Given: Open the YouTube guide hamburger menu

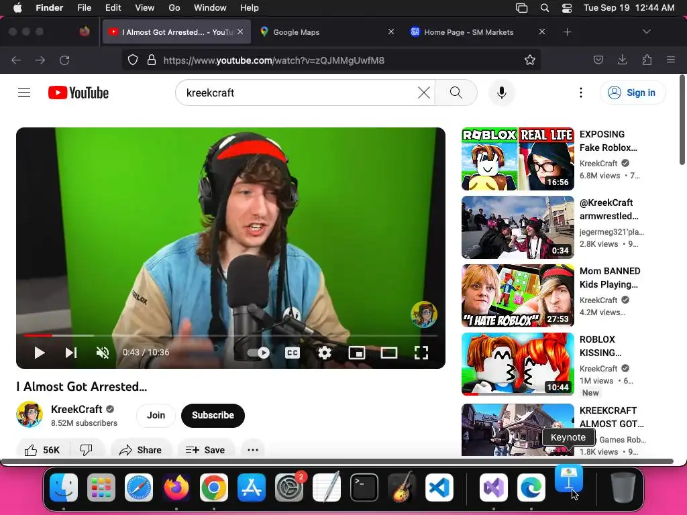Looking at the screenshot, I should [24, 93].
